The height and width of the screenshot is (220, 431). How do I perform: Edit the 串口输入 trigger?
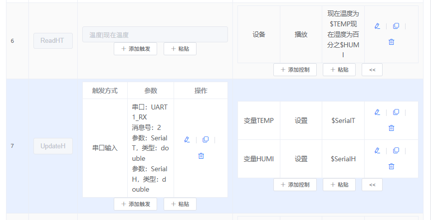[x=187, y=140]
